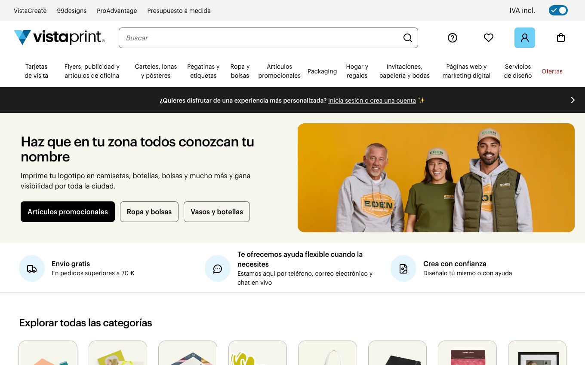Viewport: 585px width, 365px height.
Task: Toggle the IVA incl. switch
Action: click(558, 10)
